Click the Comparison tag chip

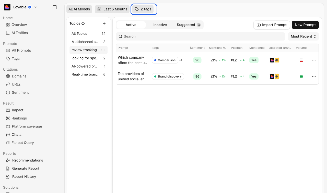pos(165,60)
